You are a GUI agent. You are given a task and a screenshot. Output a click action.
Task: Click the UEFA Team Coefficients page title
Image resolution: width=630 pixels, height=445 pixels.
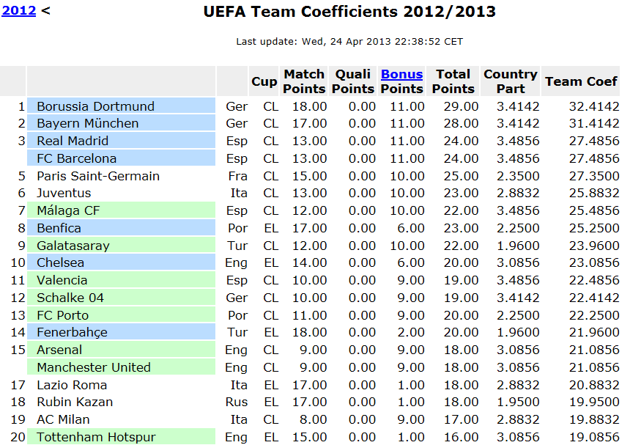pyautogui.click(x=349, y=12)
